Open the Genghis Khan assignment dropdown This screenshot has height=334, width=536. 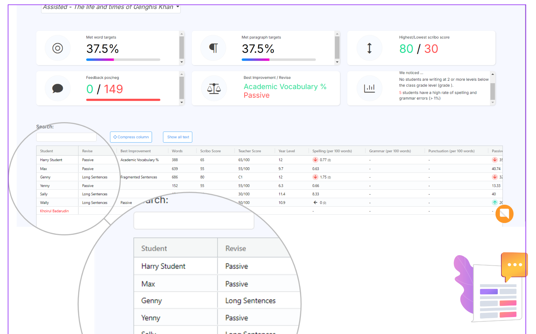111,7
